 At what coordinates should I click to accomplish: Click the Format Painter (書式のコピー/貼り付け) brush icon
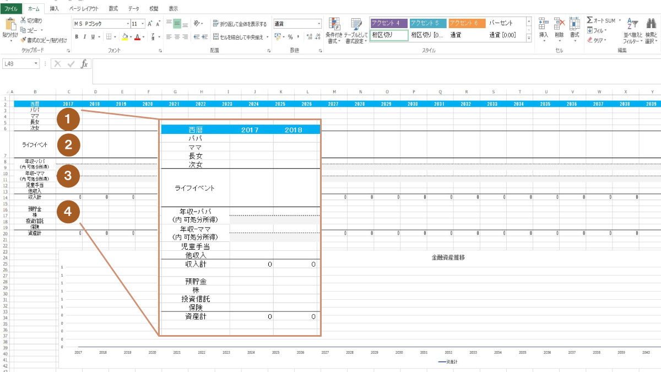click(x=24, y=40)
